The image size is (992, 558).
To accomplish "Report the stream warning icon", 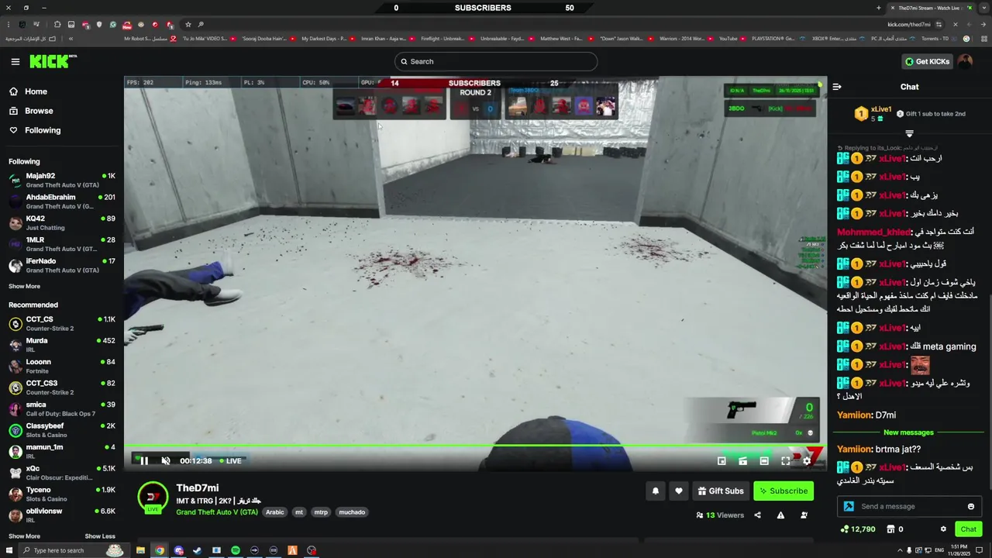I will coord(780,515).
